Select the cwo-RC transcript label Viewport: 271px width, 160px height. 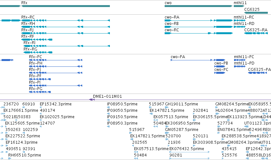point(172,30)
